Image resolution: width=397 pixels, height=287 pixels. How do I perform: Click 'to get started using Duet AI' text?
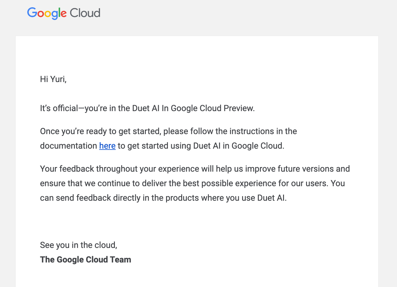click(169, 146)
